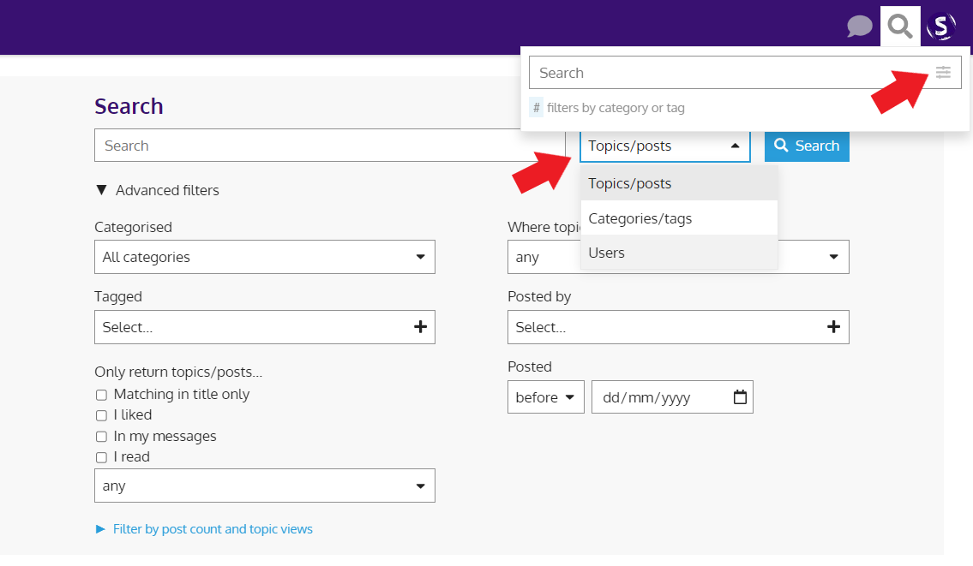Choose Users in the search type list
This screenshot has width=973, height=566.
(x=607, y=253)
